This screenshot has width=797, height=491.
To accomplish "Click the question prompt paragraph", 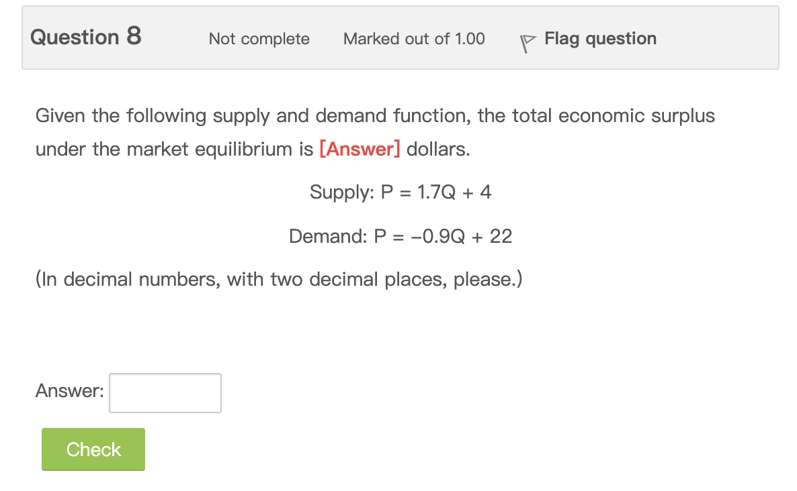I will [x=375, y=132].
